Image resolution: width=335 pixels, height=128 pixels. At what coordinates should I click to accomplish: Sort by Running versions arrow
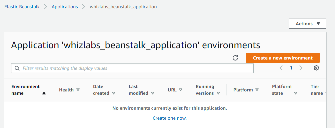218,93
